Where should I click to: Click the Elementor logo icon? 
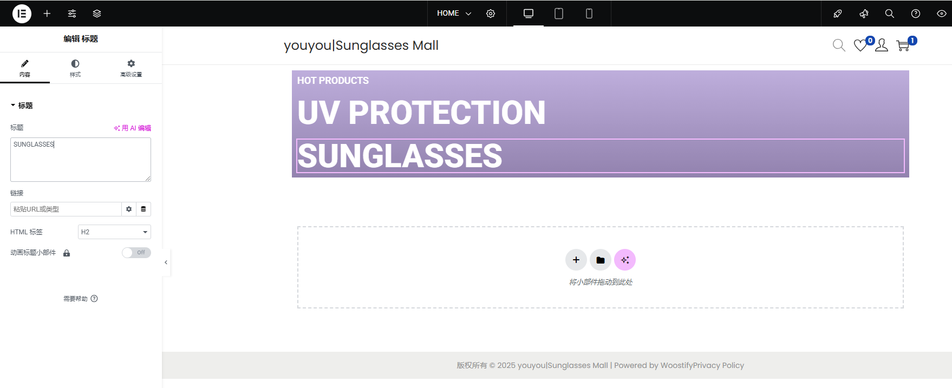pyautogui.click(x=22, y=14)
